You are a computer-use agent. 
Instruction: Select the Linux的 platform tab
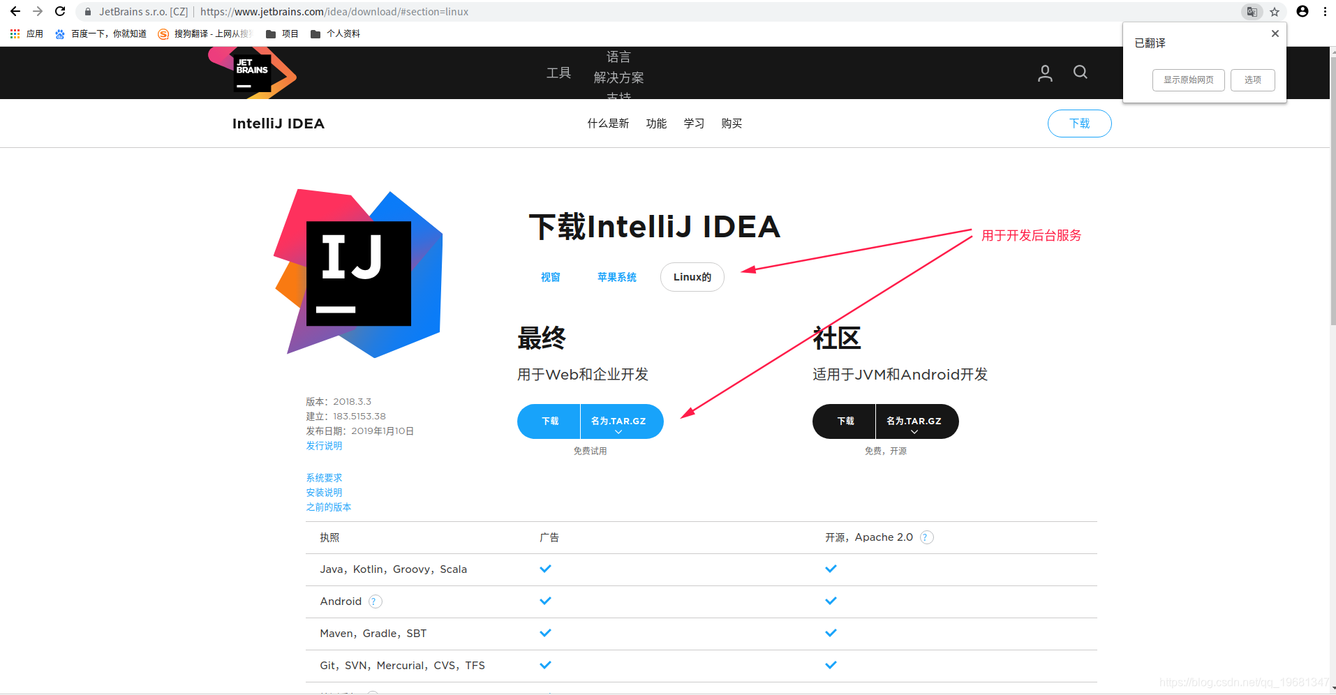[692, 277]
